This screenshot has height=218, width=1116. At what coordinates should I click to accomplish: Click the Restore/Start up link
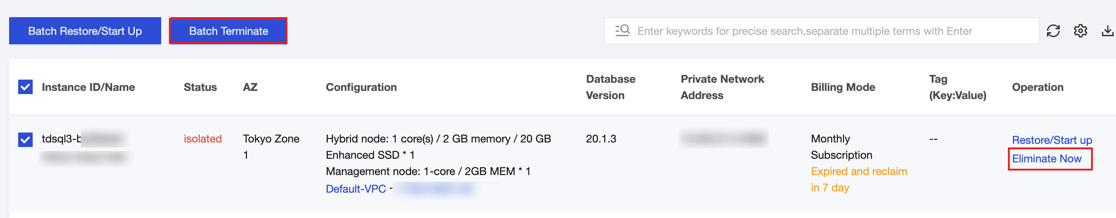(1052, 140)
